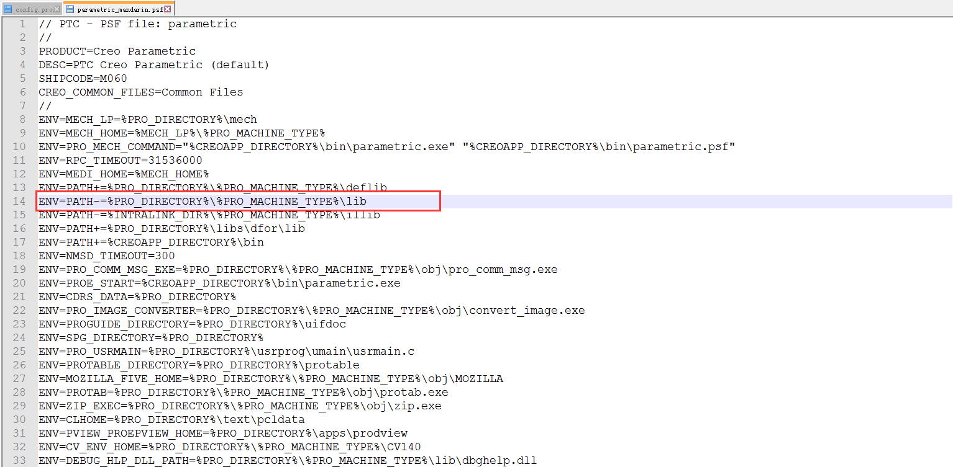Click the ENV=MECH_LP line

coord(148,120)
